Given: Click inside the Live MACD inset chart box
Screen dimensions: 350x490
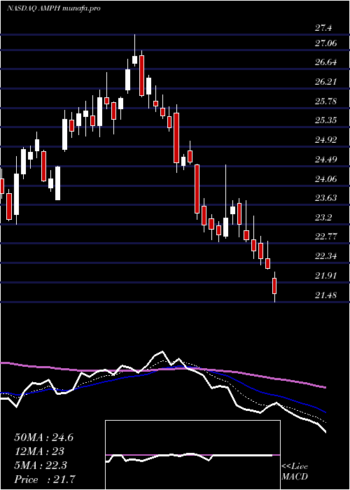Looking at the screenshot, I should (192, 455).
